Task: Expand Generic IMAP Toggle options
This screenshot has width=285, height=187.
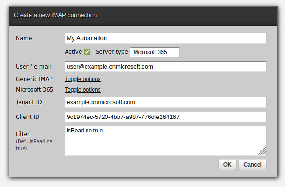Action: point(83,79)
